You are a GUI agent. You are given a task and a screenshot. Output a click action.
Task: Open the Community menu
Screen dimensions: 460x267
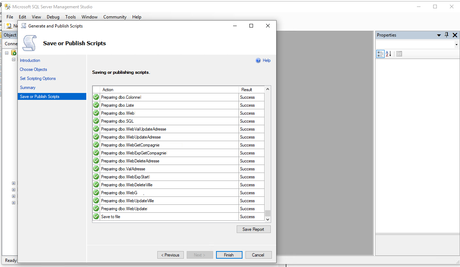[115, 17]
